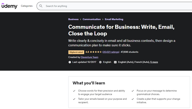Screen dimensions: 192x109
Task: Click the star rating icons
Action: click(96, 52)
